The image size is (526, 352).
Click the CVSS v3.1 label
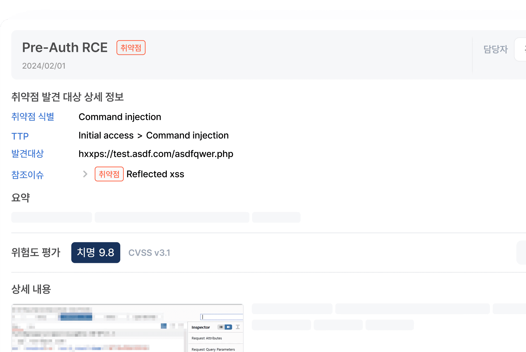[149, 253]
